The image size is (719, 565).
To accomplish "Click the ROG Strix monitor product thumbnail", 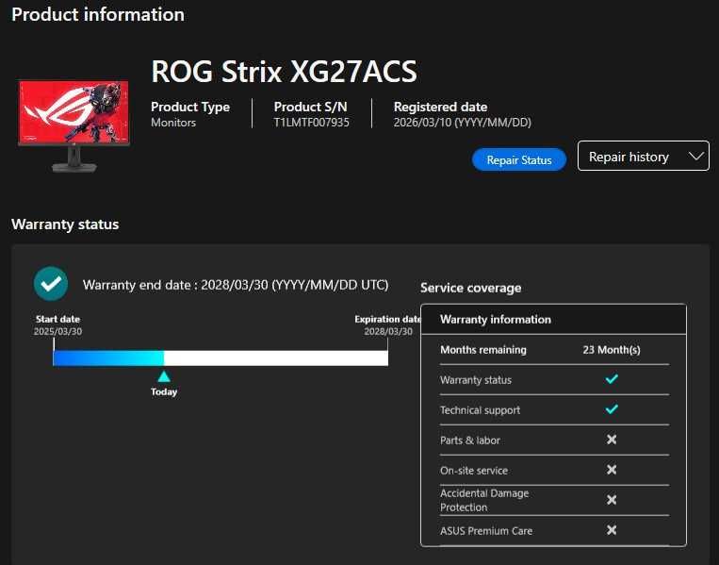I will 74,125.
